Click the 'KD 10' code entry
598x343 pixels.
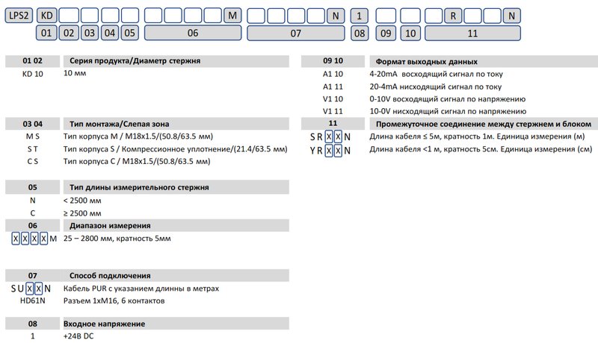click(x=33, y=74)
